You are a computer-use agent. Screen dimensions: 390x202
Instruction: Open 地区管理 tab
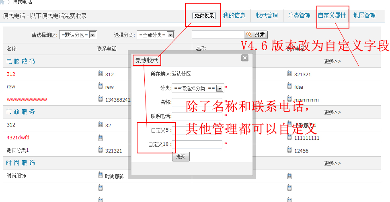tap(364, 15)
